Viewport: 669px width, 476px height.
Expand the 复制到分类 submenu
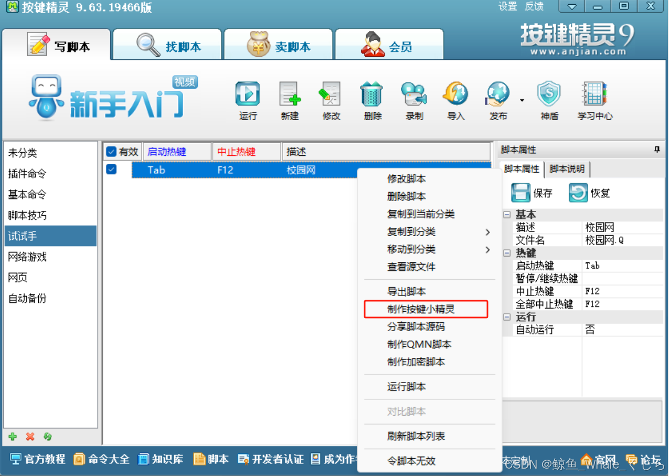[430, 231]
